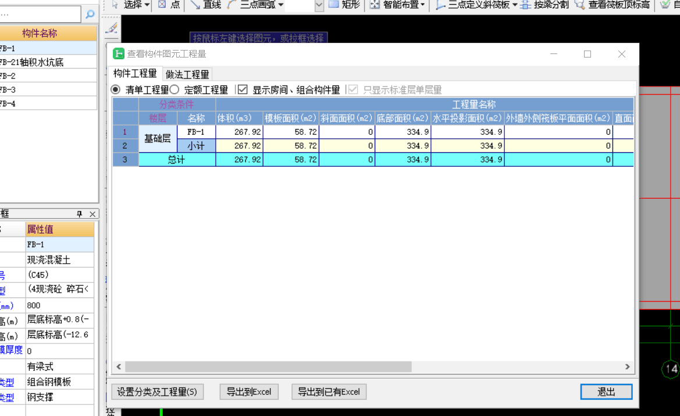
Task: Click the 构件名称 list header
Action: pos(48,33)
